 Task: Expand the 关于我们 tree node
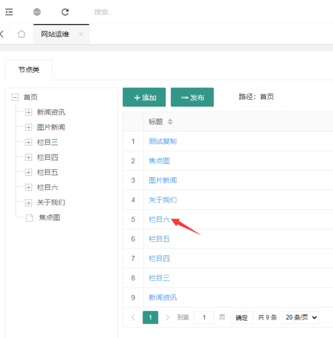[x=28, y=203]
